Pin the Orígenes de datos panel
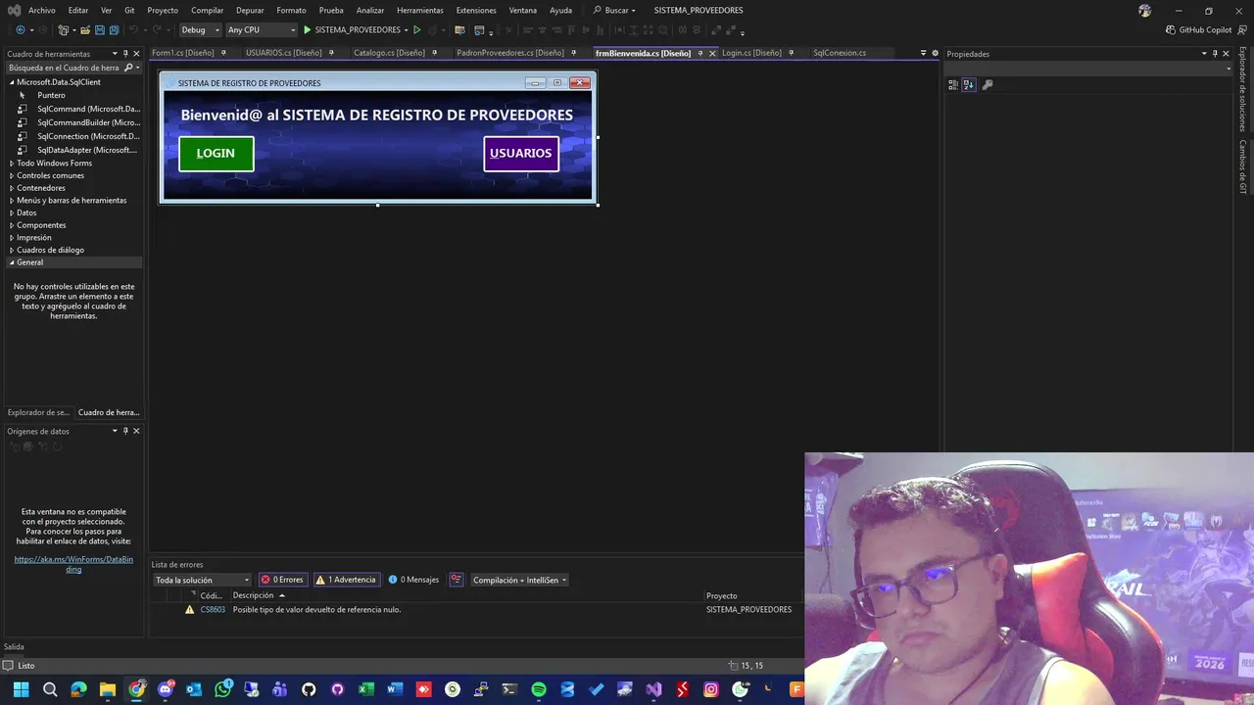 coord(125,431)
